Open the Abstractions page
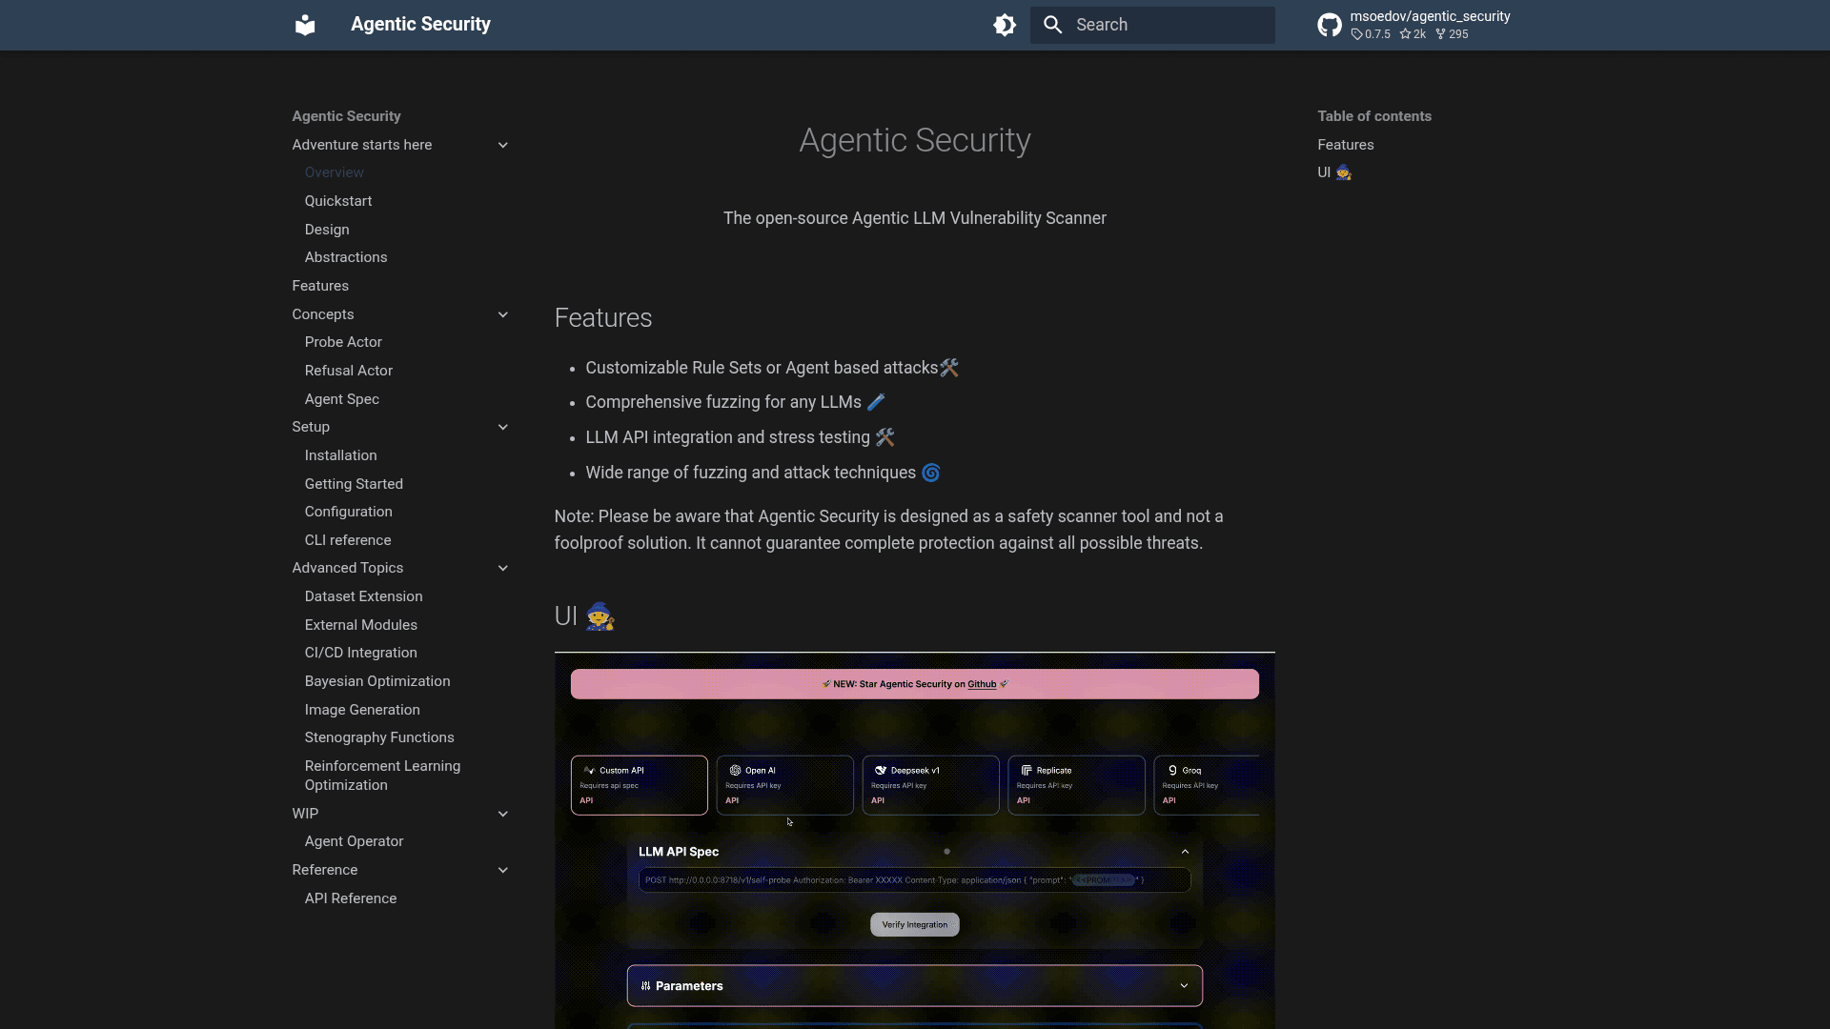The image size is (1830, 1029). pyautogui.click(x=346, y=257)
